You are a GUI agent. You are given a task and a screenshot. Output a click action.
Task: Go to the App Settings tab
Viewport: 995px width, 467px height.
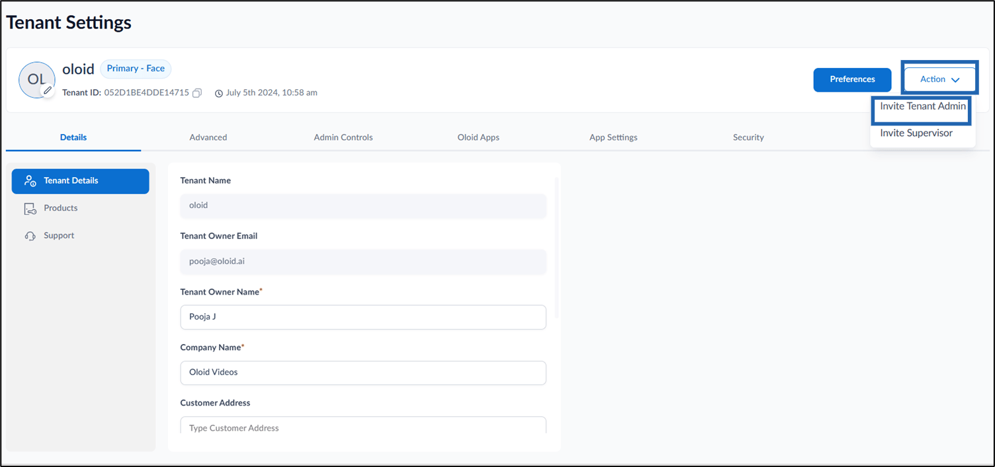click(x=613, y=137)
